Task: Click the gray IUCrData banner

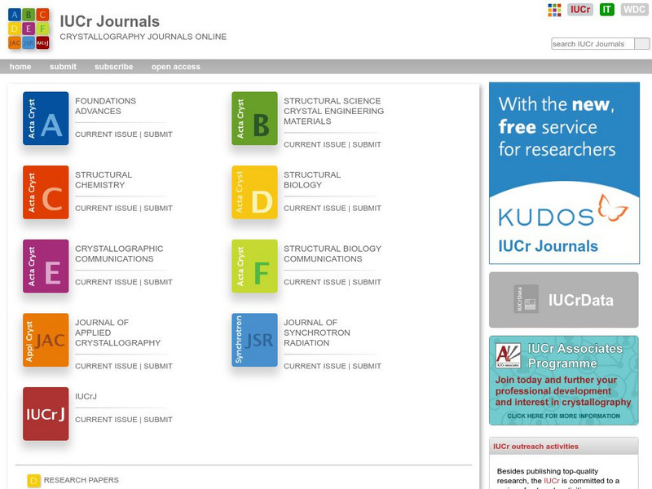Action: tap(562, 299)
